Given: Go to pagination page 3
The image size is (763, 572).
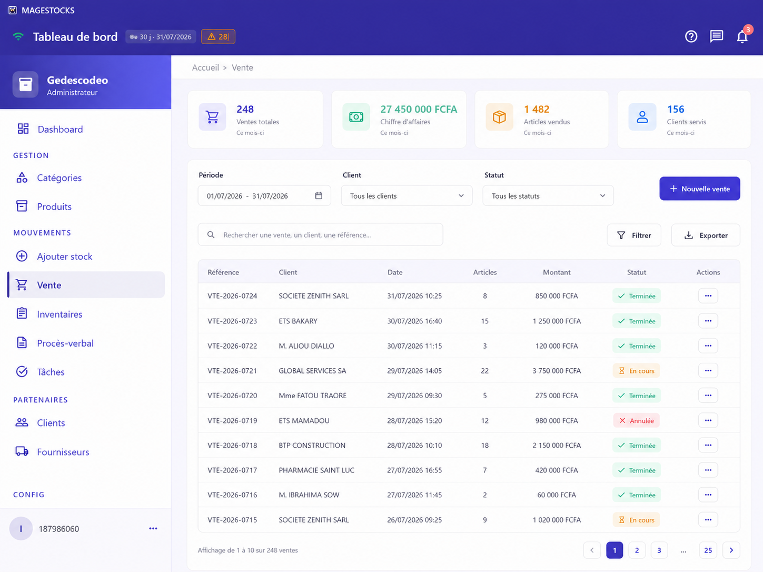Looking at the screenshot, I should pos(659,550).
